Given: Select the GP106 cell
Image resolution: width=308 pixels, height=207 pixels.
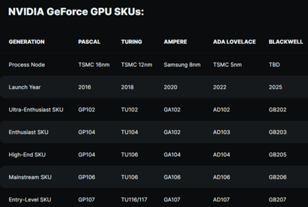Looking at the screenshot, I should 86,177.
